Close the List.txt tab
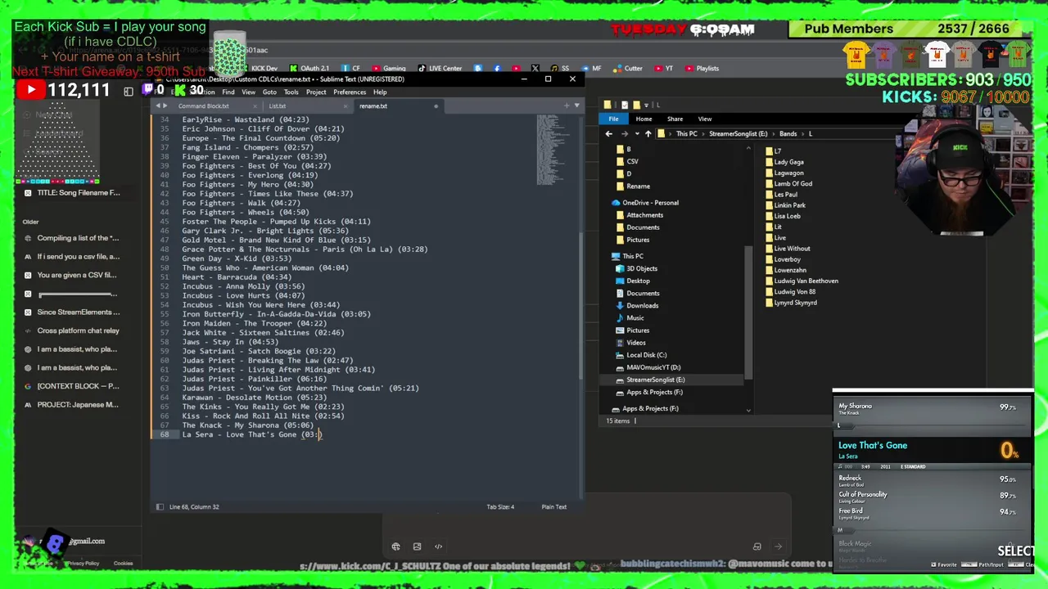The width and height of the screenshot is (1048, 589). coord(346,106)
